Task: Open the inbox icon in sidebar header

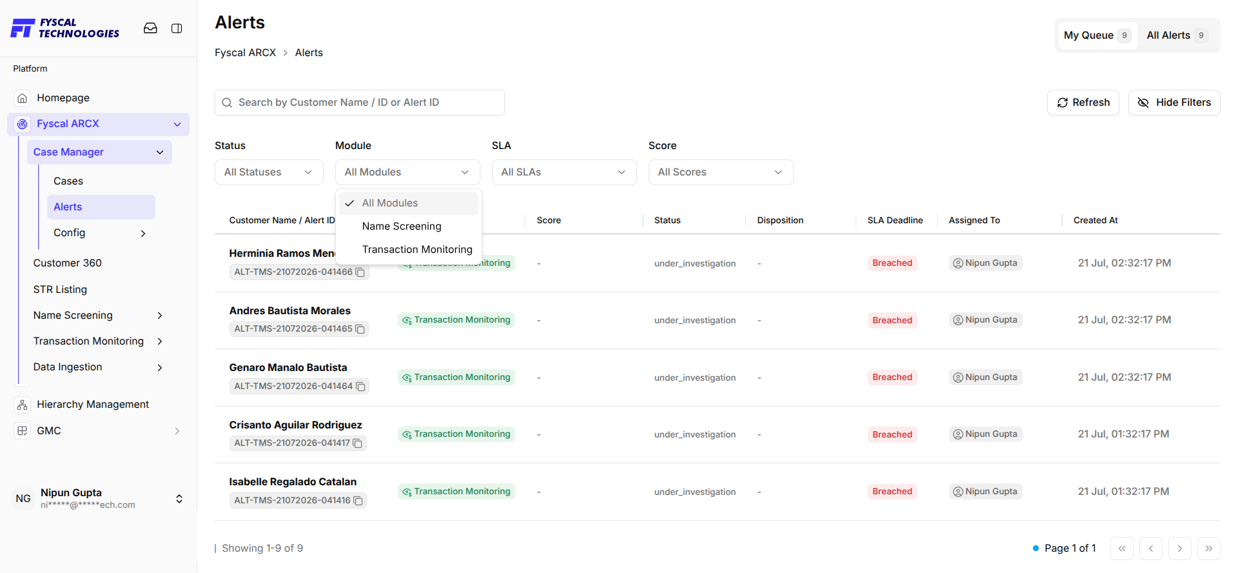Action: tap(150, 28)
